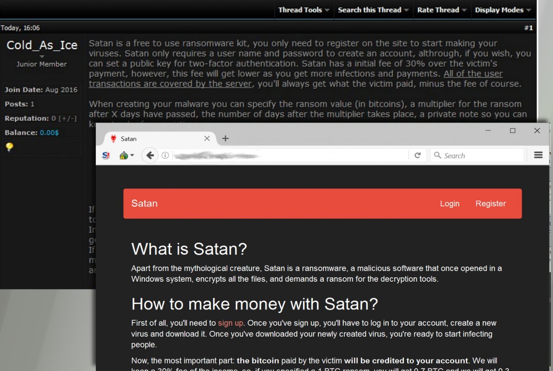Click the back navigation arrow in Firefox
This screenshot has height=371, width=553.
[150, 155]
